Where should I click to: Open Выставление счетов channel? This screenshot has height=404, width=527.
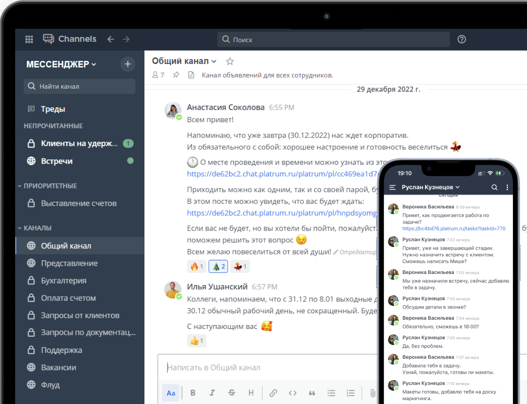point(80,203)
